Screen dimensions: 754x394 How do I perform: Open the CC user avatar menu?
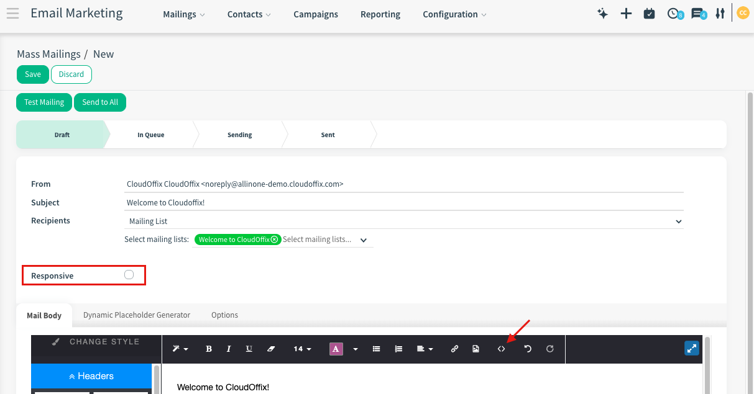coord(742,13)
